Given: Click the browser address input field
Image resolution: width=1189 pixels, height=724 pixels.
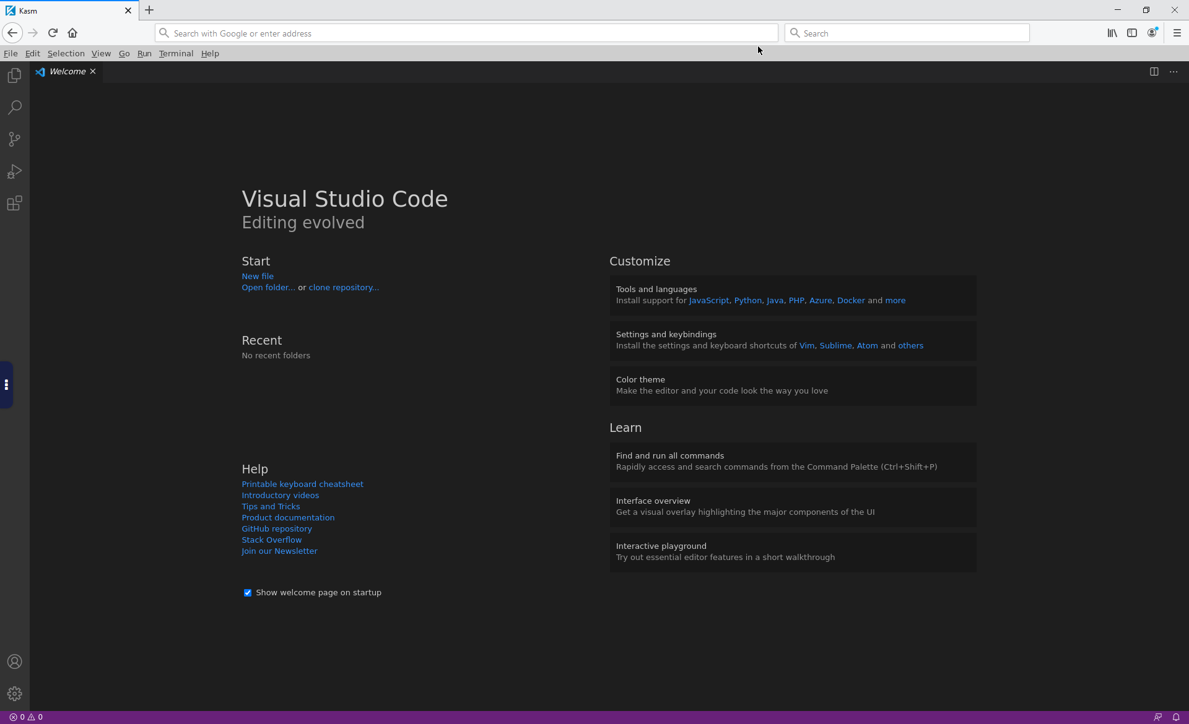Looking at the screenshot, I should tap(466, 33).
